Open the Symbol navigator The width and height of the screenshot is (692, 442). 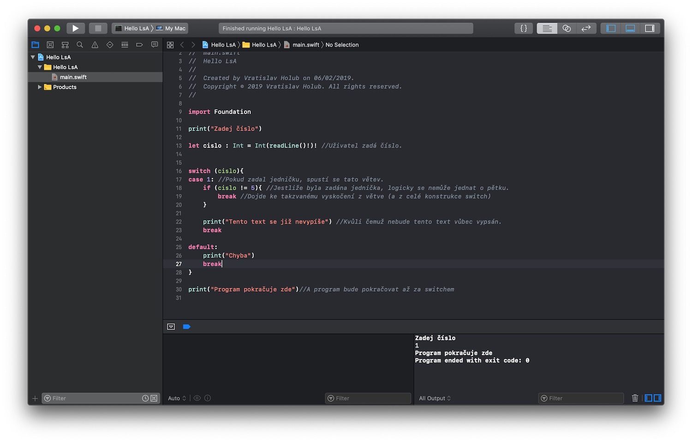(65, 45)
